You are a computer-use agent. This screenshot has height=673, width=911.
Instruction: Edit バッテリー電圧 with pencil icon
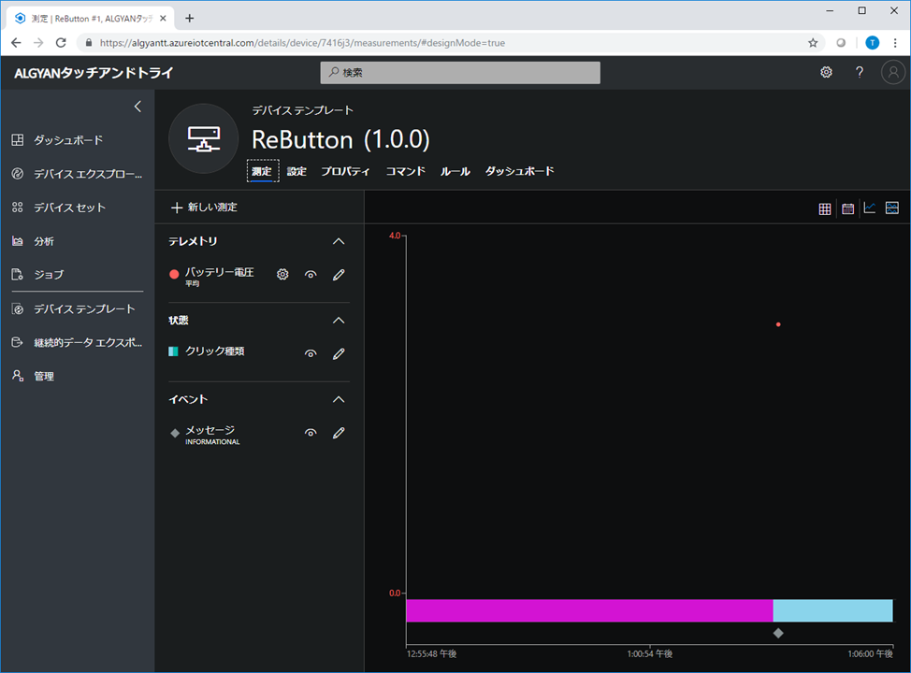click(339, 274)
